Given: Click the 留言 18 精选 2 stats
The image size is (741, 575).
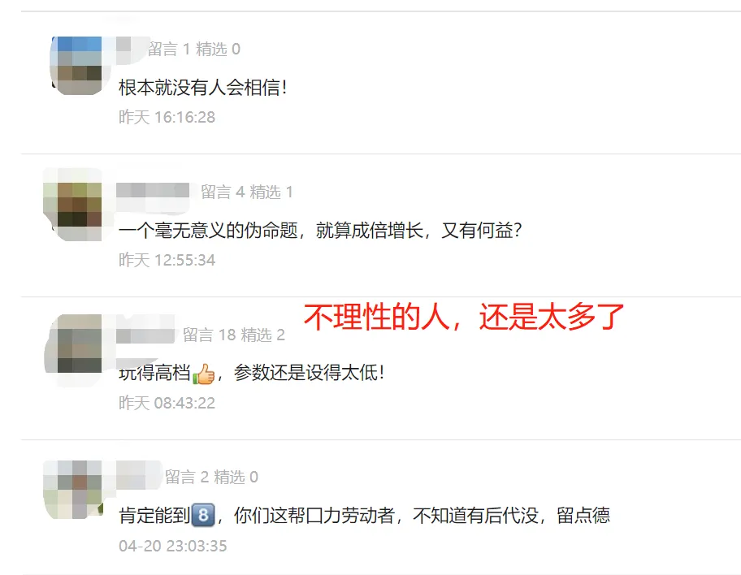Looking at the screenshot, I should 234,335.
